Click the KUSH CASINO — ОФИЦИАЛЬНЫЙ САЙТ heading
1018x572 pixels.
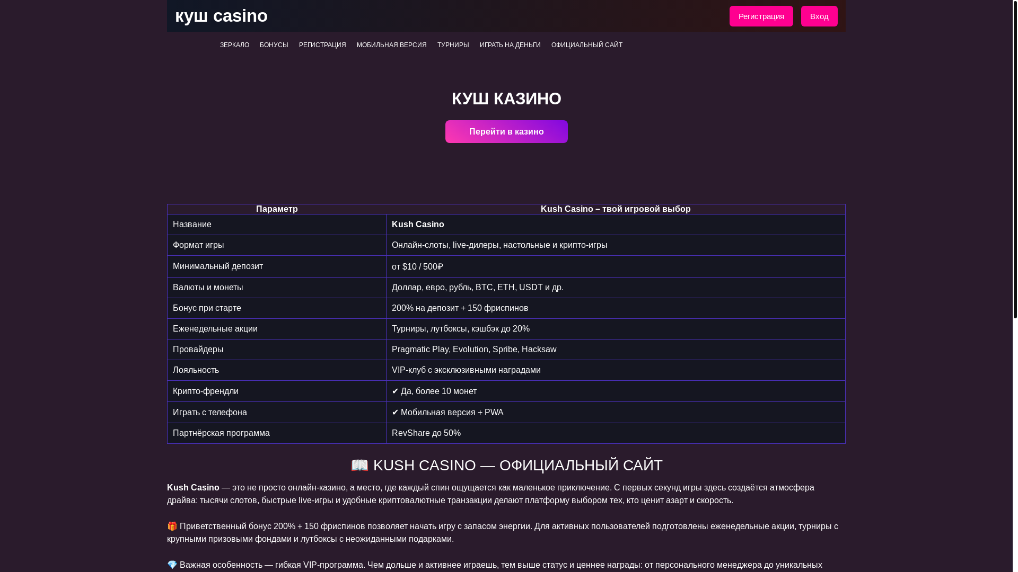506,465
